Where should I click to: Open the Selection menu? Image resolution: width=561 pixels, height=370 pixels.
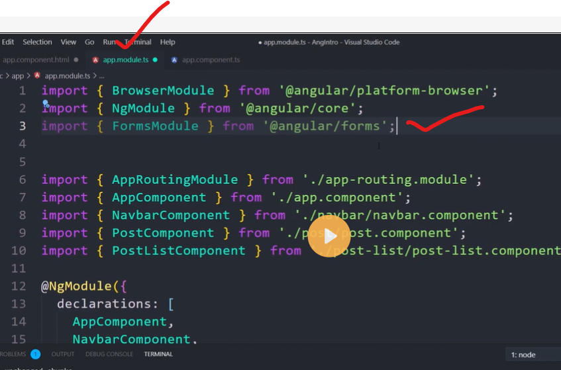(x=37, y=42)
